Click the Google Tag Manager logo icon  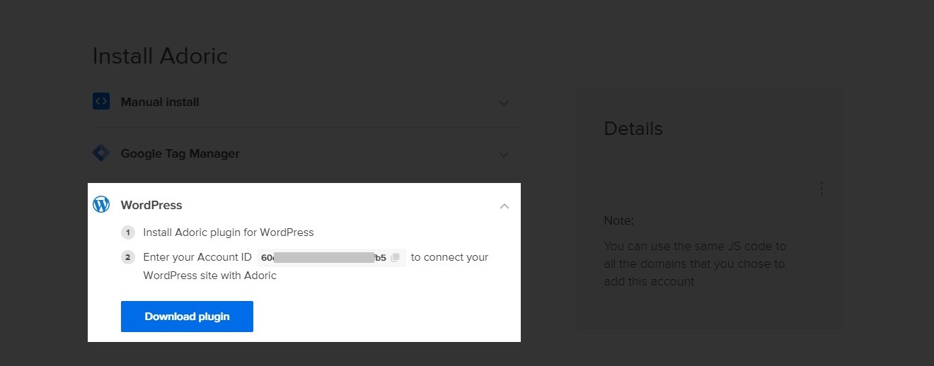tap(101, 153)
